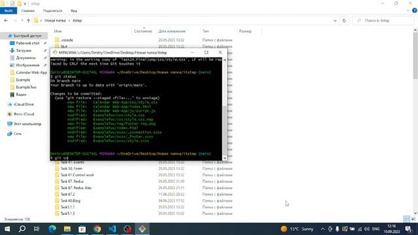This screenshot has height=235, width=418.
Task: Click the search field in itstep
Action: 383,20
